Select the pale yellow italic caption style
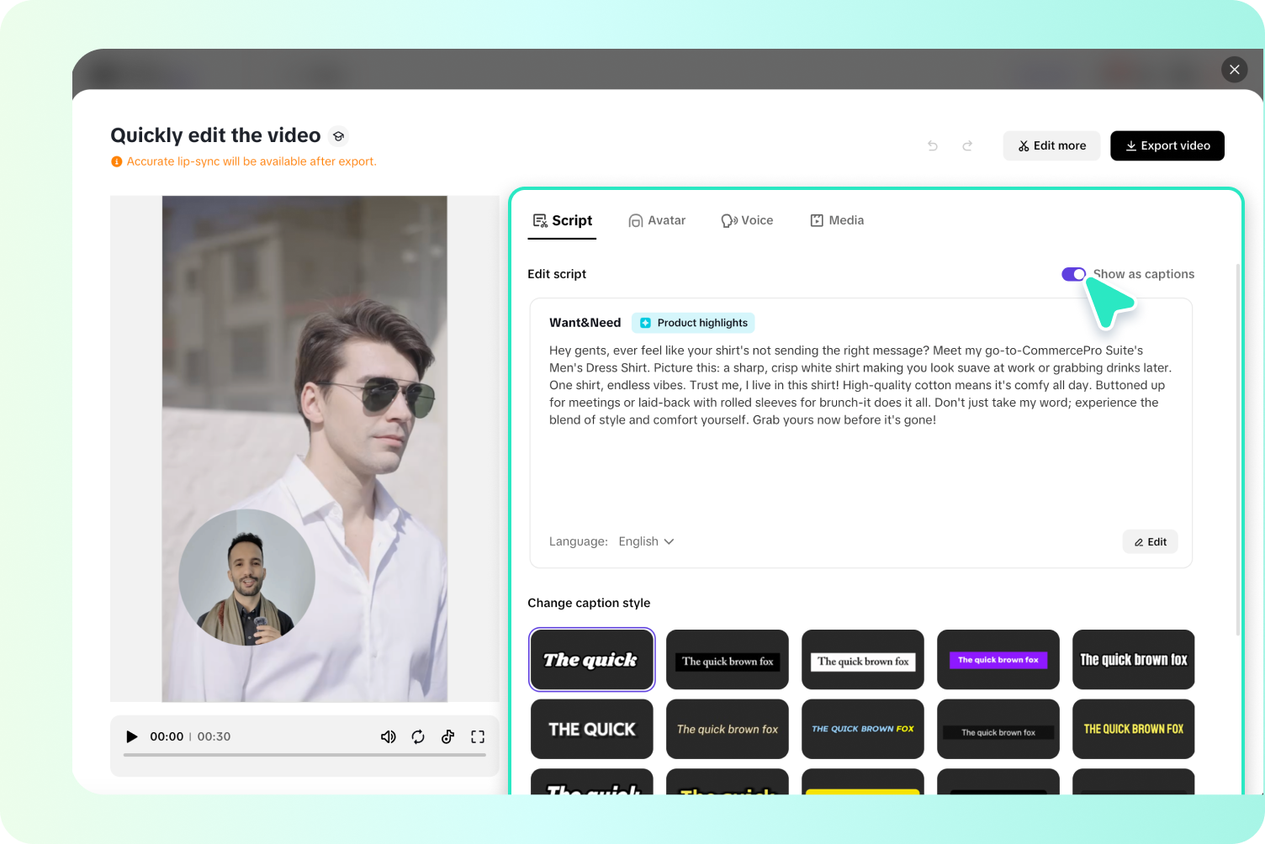Screen dimensions: 1265x844 (728, 729)
